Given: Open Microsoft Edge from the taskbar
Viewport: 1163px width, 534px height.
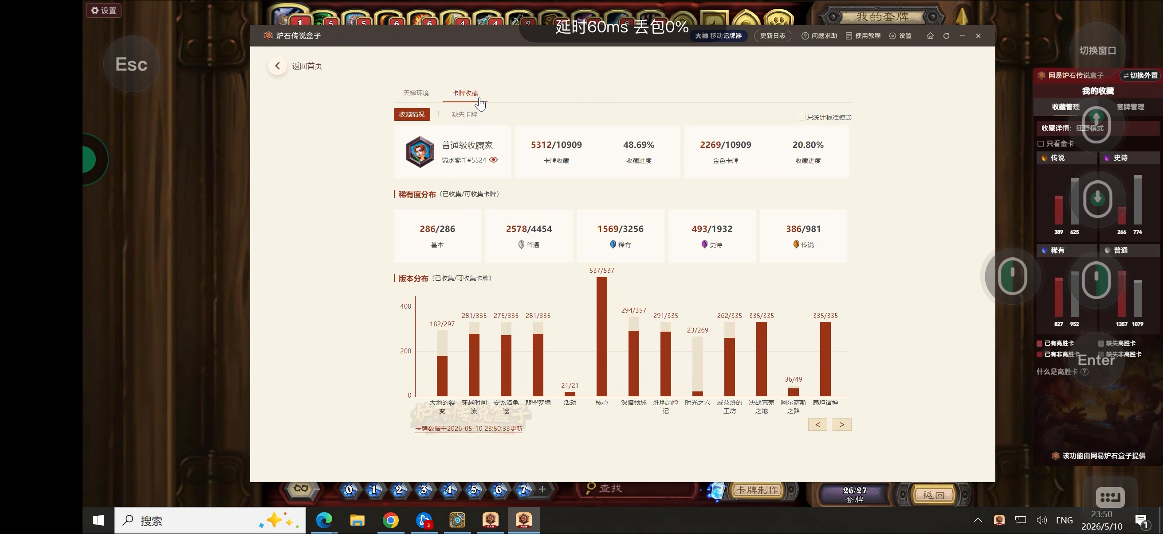Looking at the screenshot, I should 324,520.
